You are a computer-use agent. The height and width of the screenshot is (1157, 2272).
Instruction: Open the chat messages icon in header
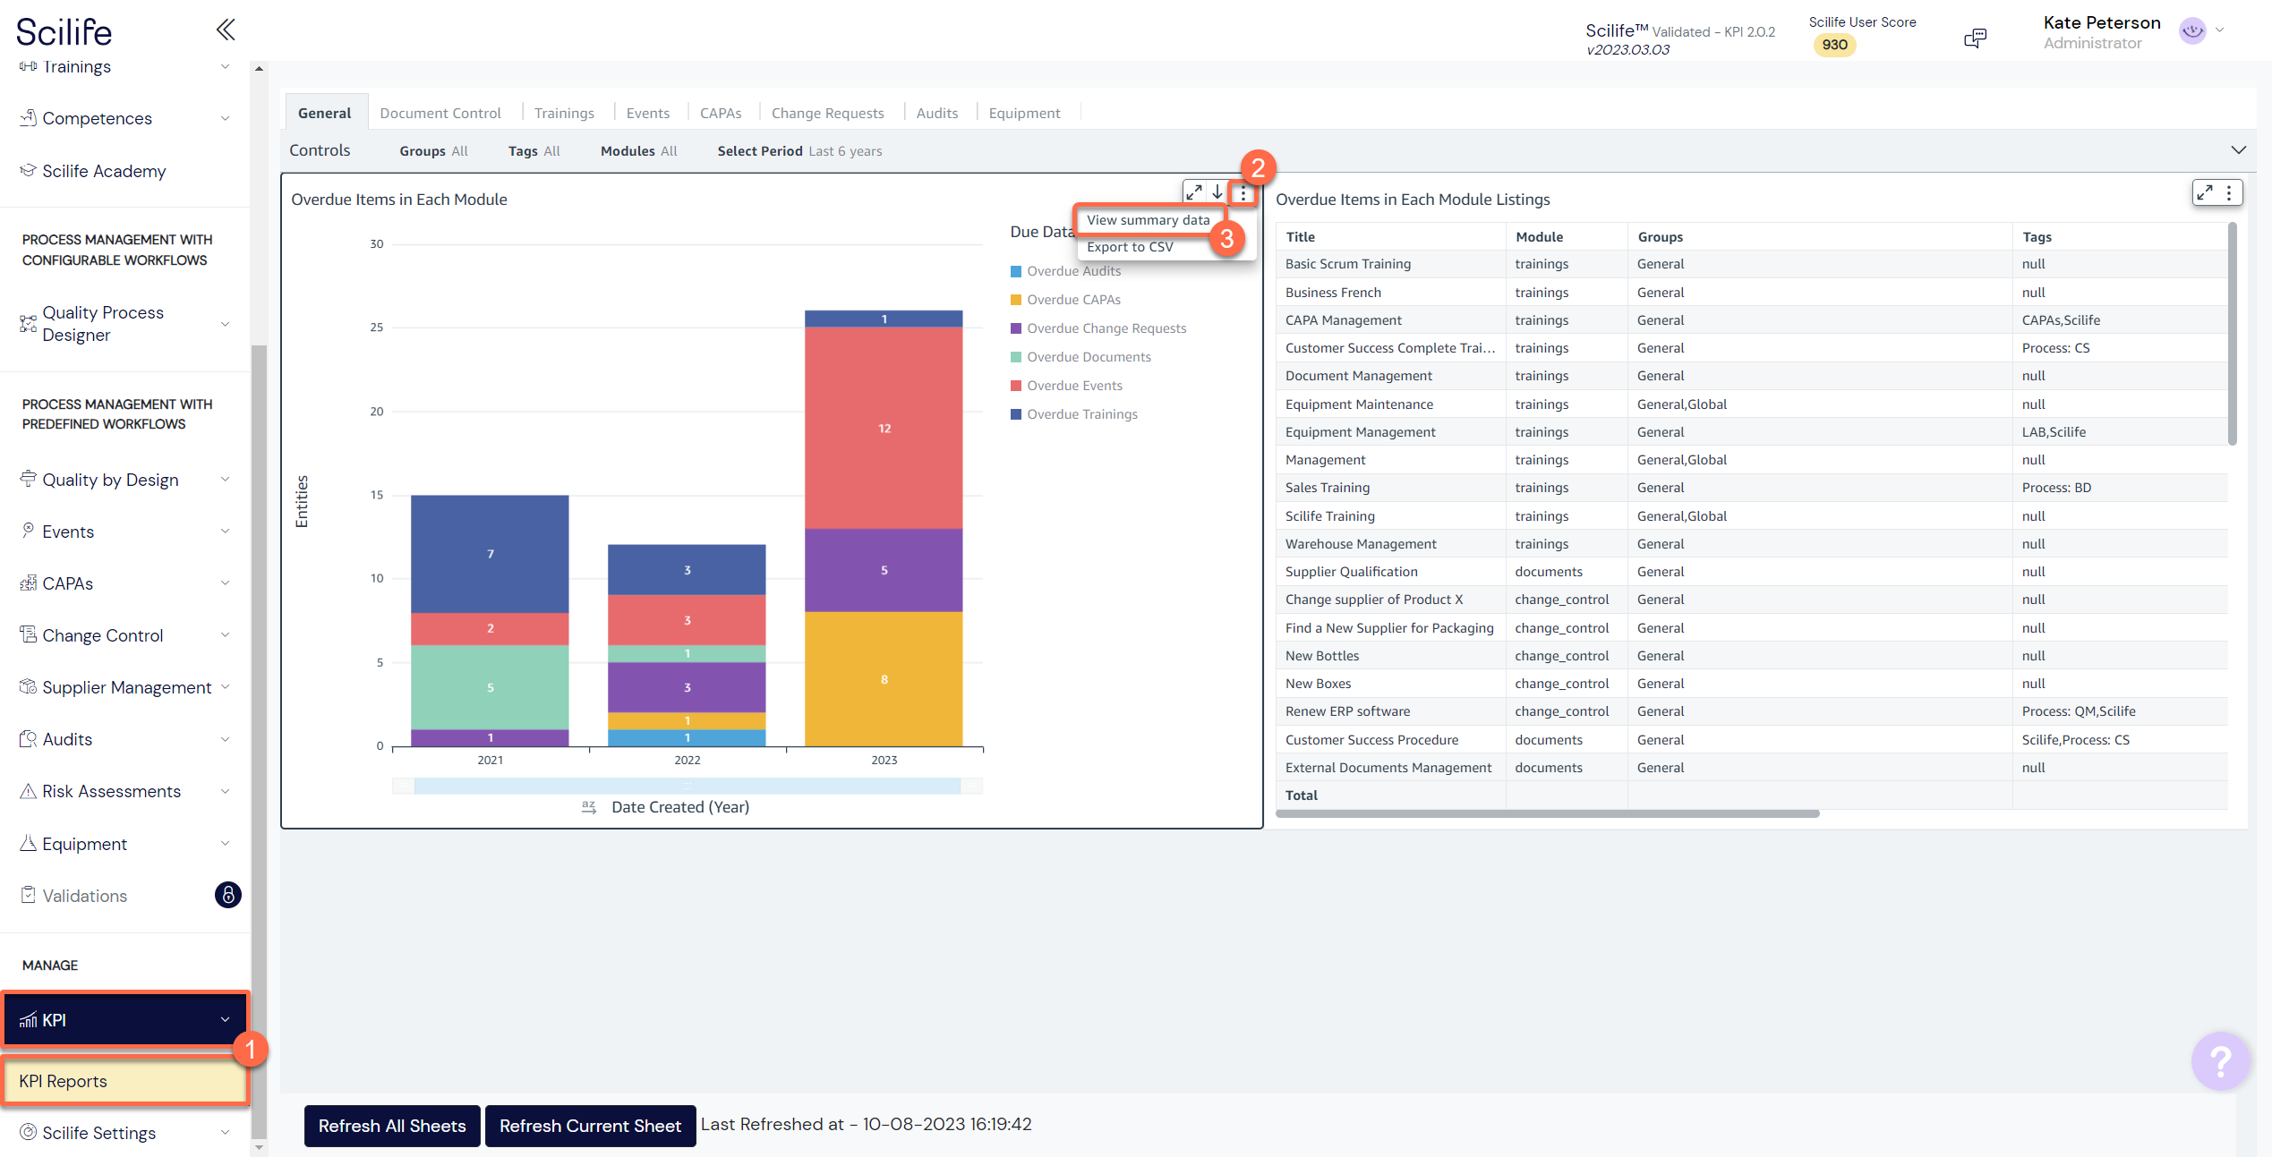tap(1975, 38)
